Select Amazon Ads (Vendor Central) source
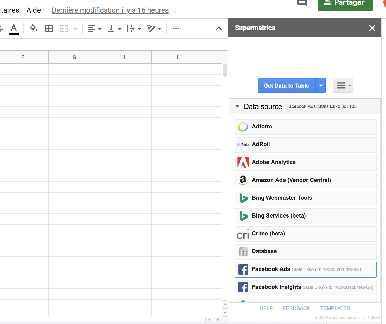The width and height of the screenshot is (386, 324). [x=305, y=180]
